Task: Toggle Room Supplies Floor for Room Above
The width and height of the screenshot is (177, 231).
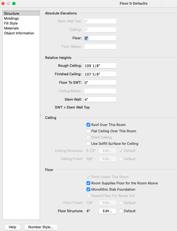Action: coord(88,183)
